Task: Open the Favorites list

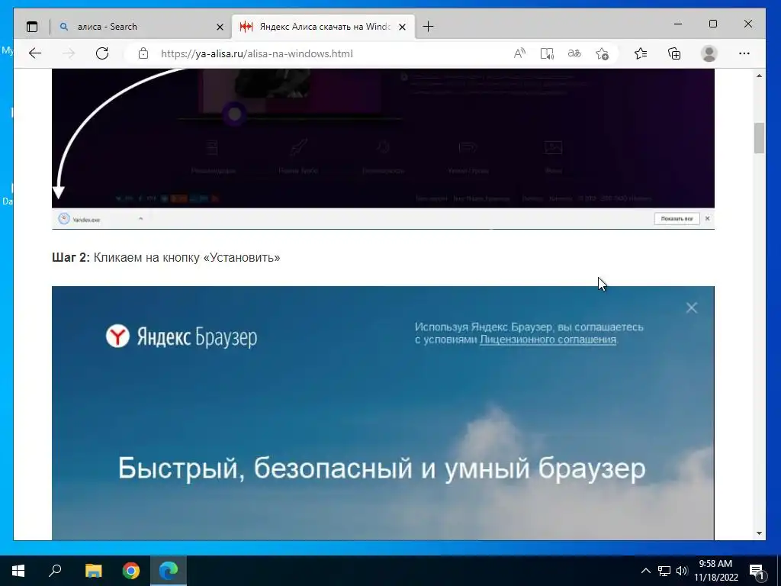Action: (x=641, y=53)
